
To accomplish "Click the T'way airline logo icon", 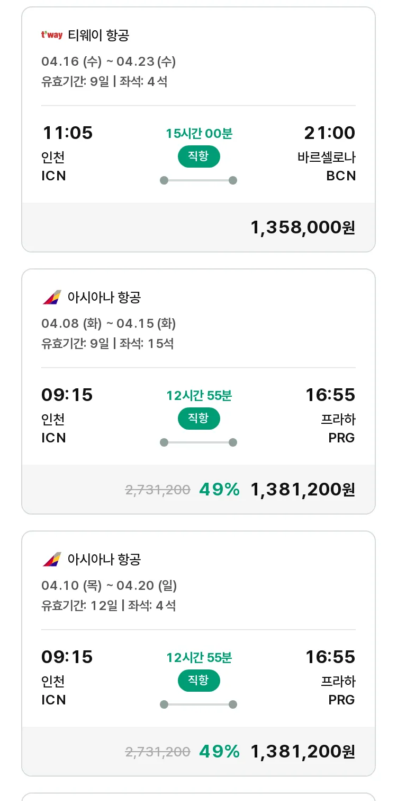I will 52,36.
